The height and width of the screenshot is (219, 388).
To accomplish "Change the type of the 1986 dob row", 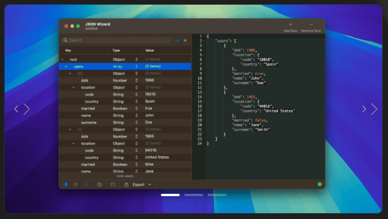I will click(x=136, y=80).
